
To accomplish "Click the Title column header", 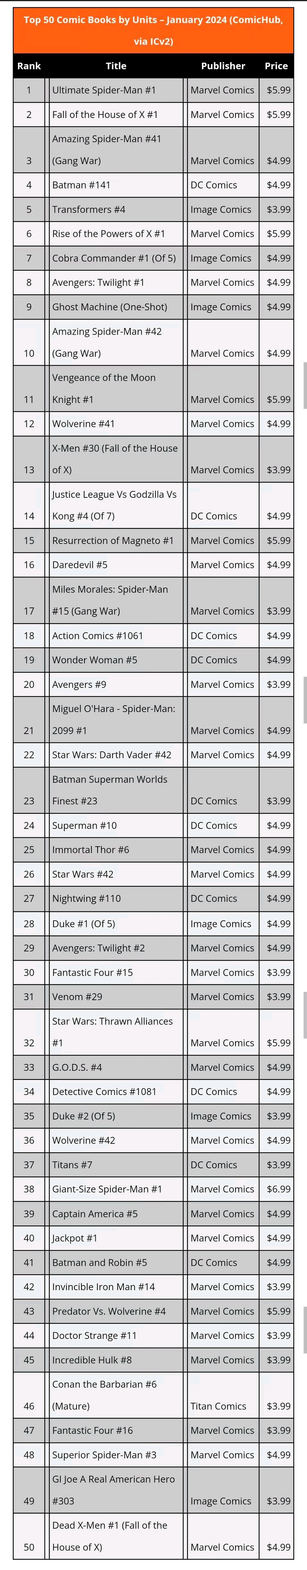I will coord(116,66).
